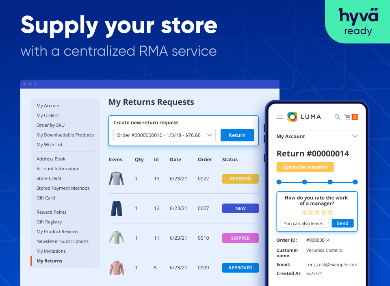Select the active My Returns item
Screen dimensions: 390x286
point(49,261)
